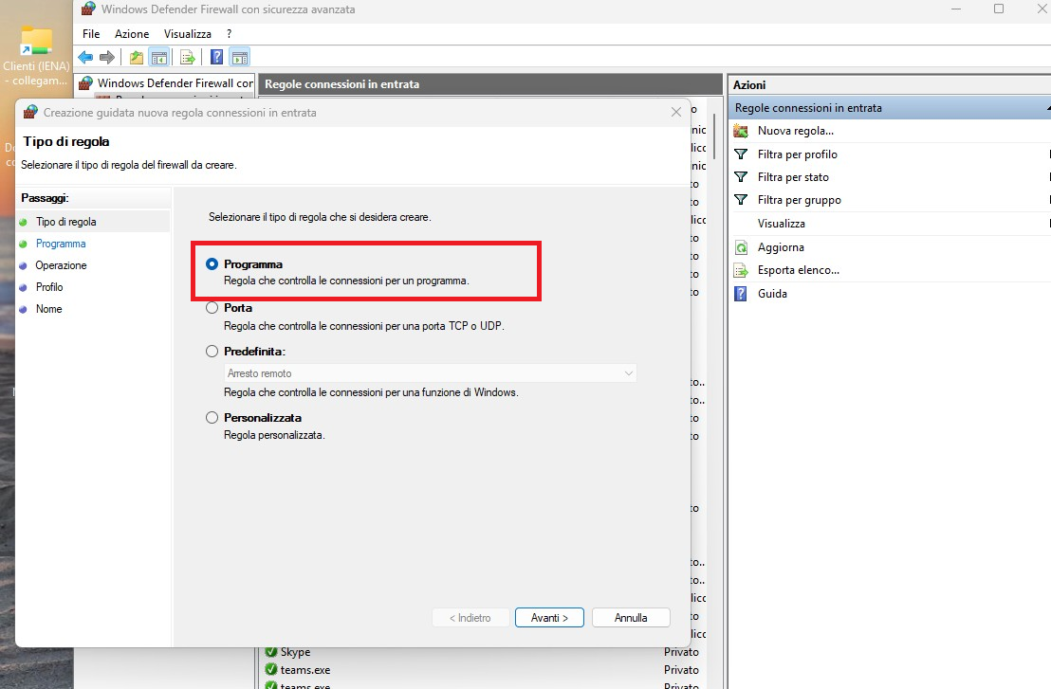This screenshot has height=689, width=1051.
Task: Click the up-one-level folder toolbar icon
Action: click(x=137, y=57)
